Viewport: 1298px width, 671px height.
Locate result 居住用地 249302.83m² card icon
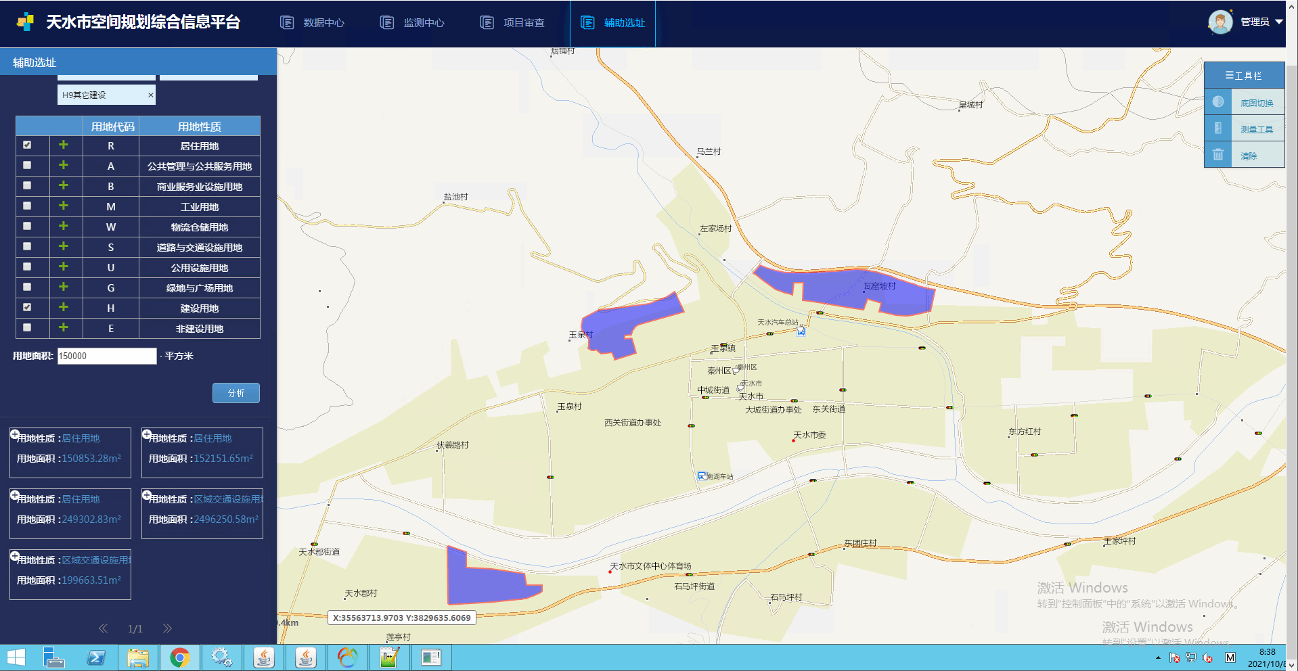(15, 495)
